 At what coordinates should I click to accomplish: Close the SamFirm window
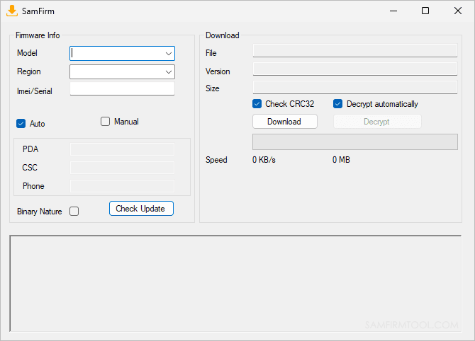[x=458, y=11]
